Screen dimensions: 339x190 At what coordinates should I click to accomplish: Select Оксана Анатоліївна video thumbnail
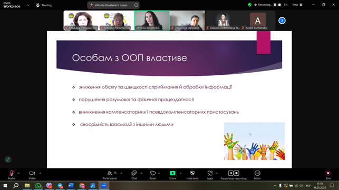(222, 21)
